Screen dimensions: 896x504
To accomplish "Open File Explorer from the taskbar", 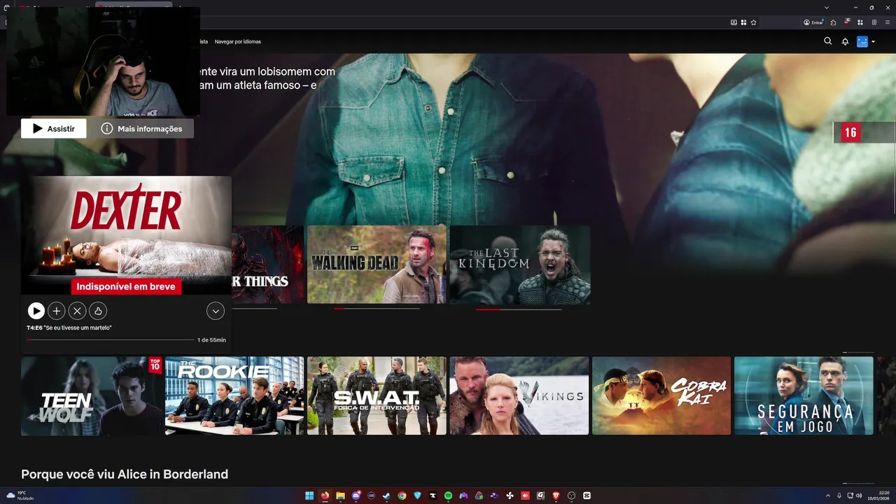I will (x=340, y=496).
